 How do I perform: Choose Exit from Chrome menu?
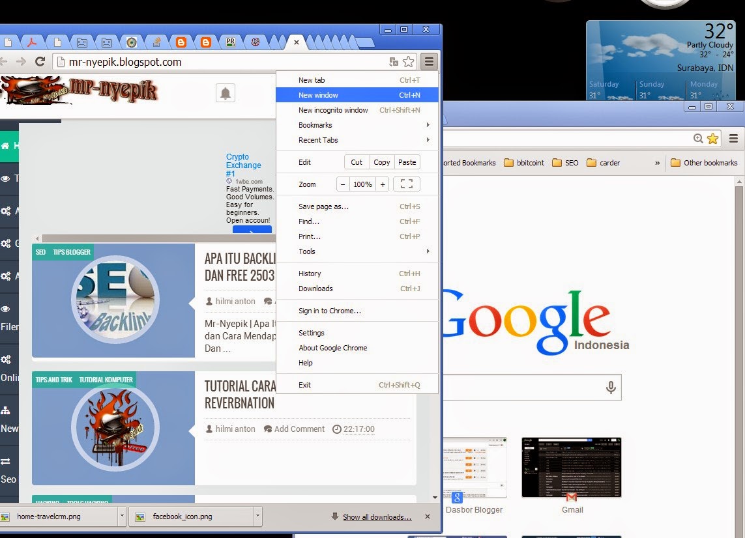coord(357,385)
